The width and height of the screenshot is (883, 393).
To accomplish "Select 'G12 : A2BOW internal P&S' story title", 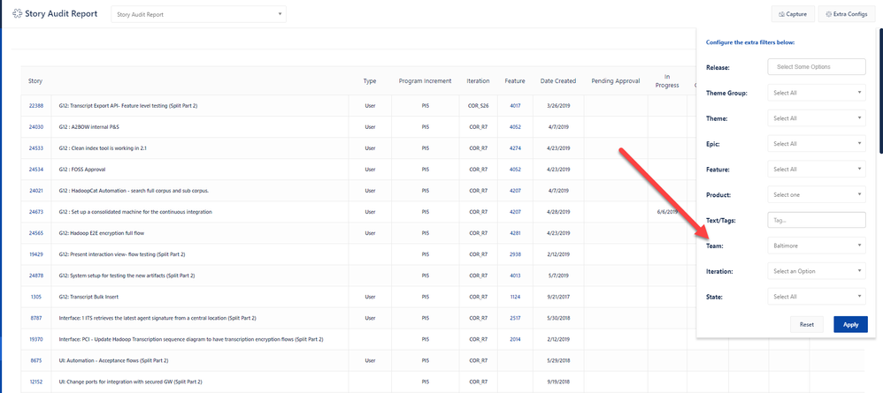I will (88, 127).
